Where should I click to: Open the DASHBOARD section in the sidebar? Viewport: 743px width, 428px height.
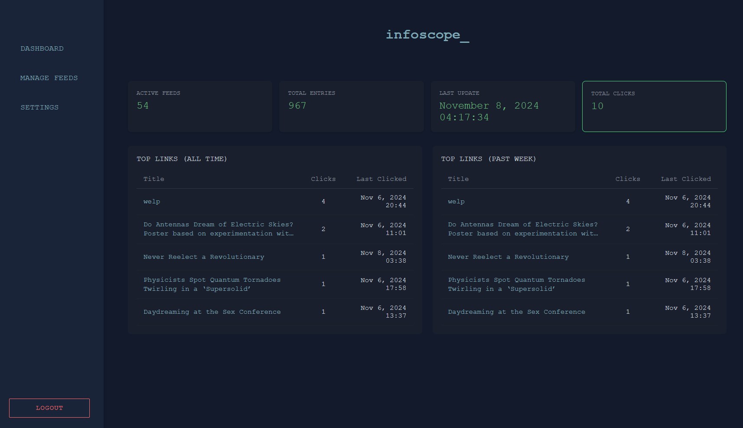click(x=42, y=48)
